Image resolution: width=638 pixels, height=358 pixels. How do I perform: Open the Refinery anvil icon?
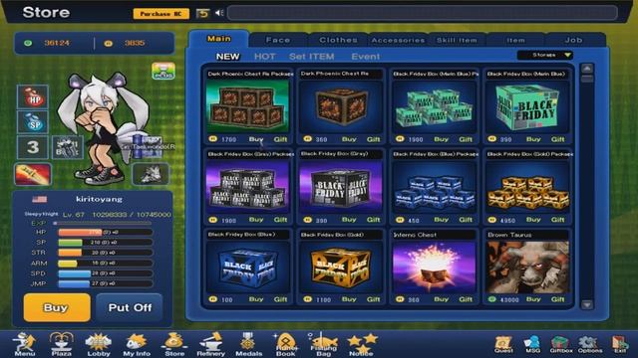(210, 344)
